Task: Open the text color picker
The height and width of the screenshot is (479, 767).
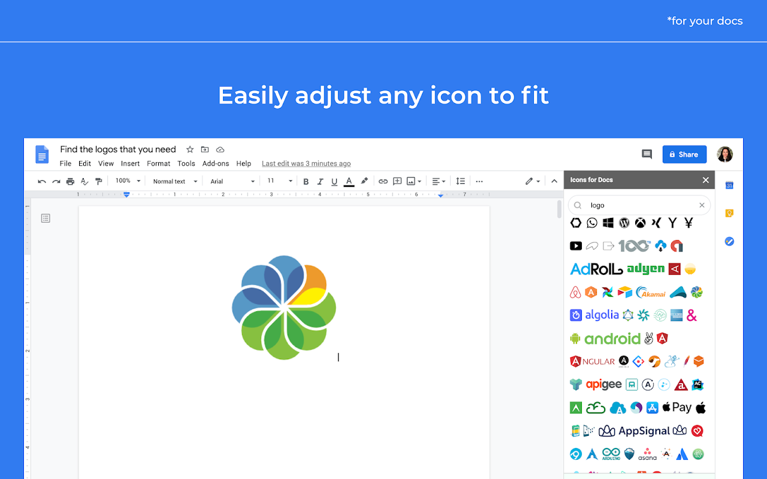Action: click(x=349, y=181)
